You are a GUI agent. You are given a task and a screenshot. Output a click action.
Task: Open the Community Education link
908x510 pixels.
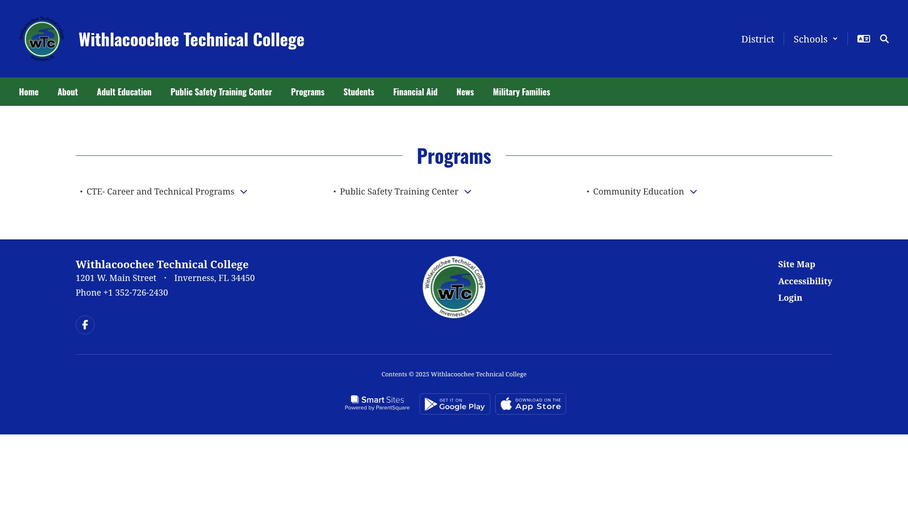coord(638,192)
